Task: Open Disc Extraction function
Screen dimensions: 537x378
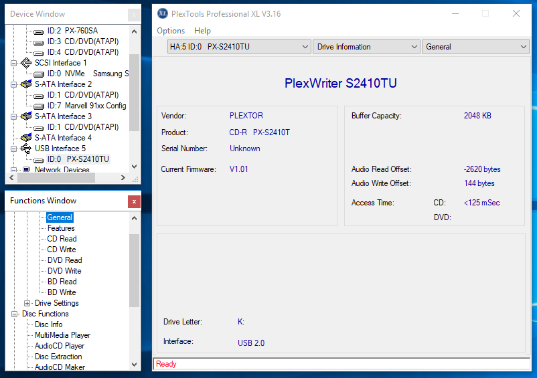Action: coord(58,357)
